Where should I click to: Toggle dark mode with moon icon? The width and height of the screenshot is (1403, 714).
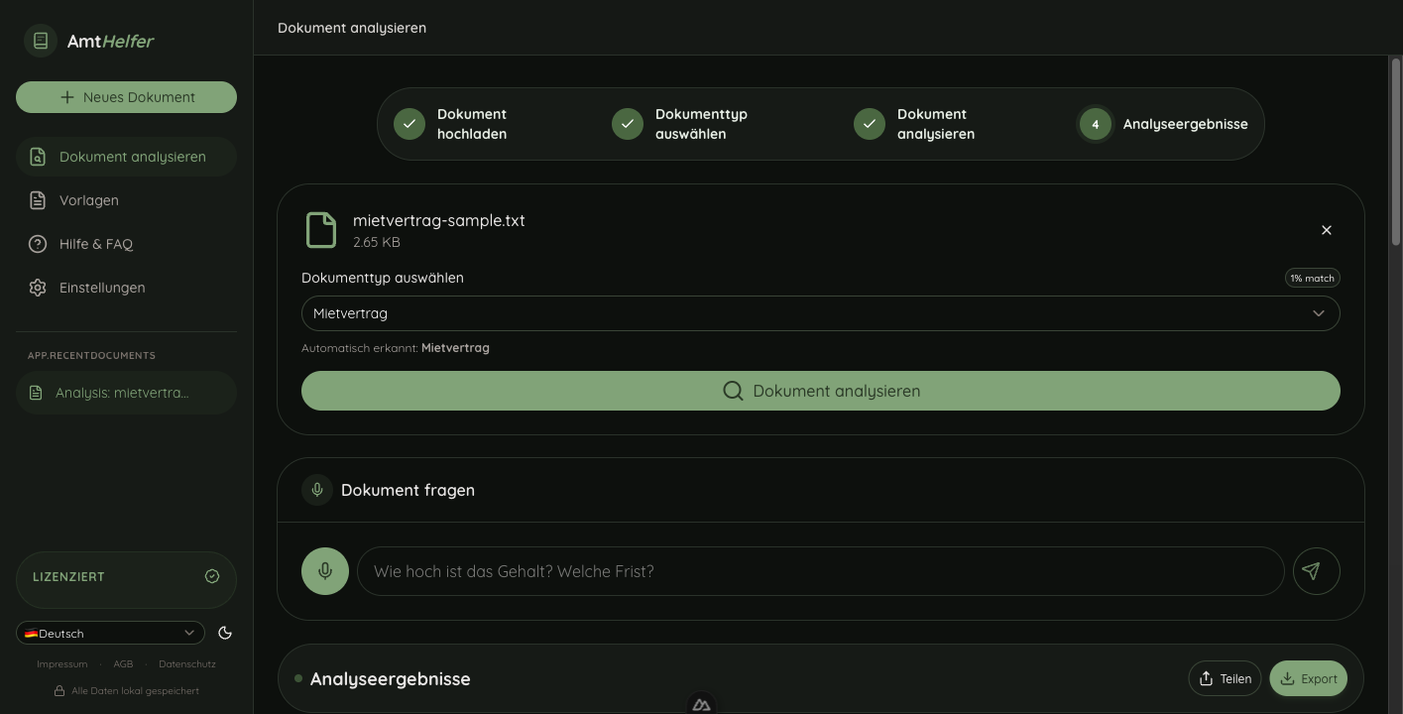coord(225,633)
